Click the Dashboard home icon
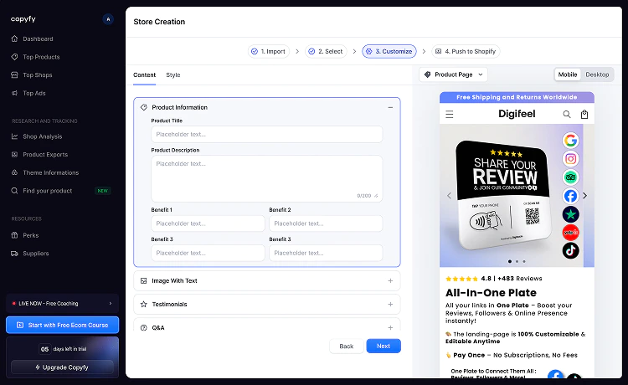 coord(14,38)
